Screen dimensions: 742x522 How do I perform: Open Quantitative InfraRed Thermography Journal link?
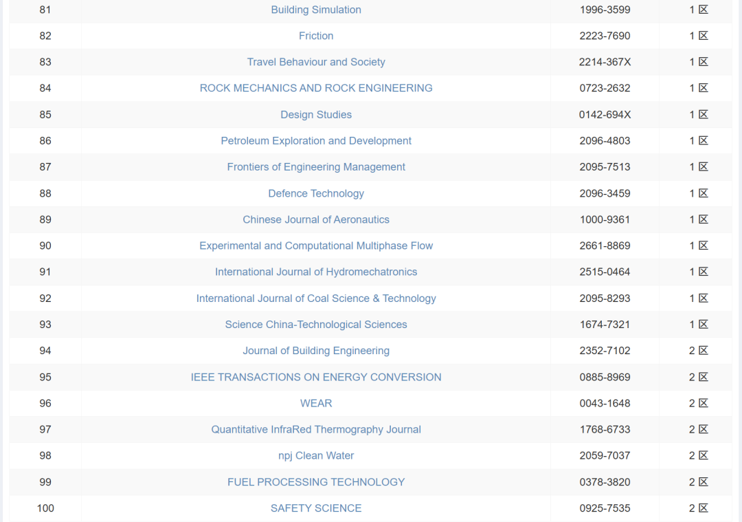[315, 429]
